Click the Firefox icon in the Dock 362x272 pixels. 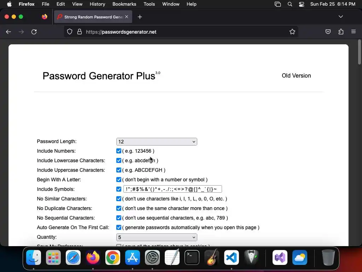click(x=93, y=257)
